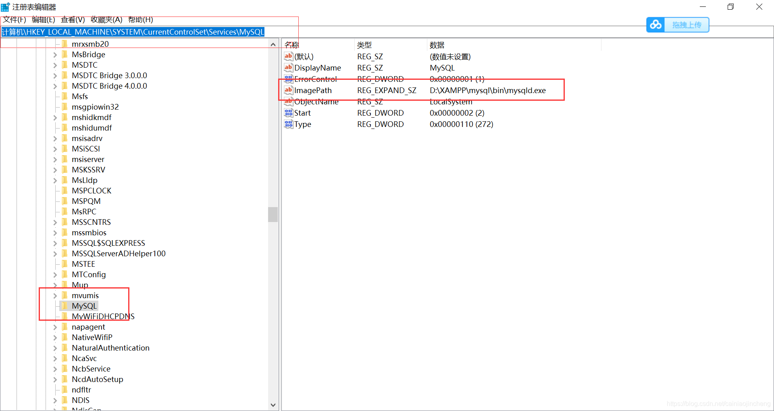Click the Type REG_DWORD icon
This screenshot has width=774, height=411.
[288, 124]
